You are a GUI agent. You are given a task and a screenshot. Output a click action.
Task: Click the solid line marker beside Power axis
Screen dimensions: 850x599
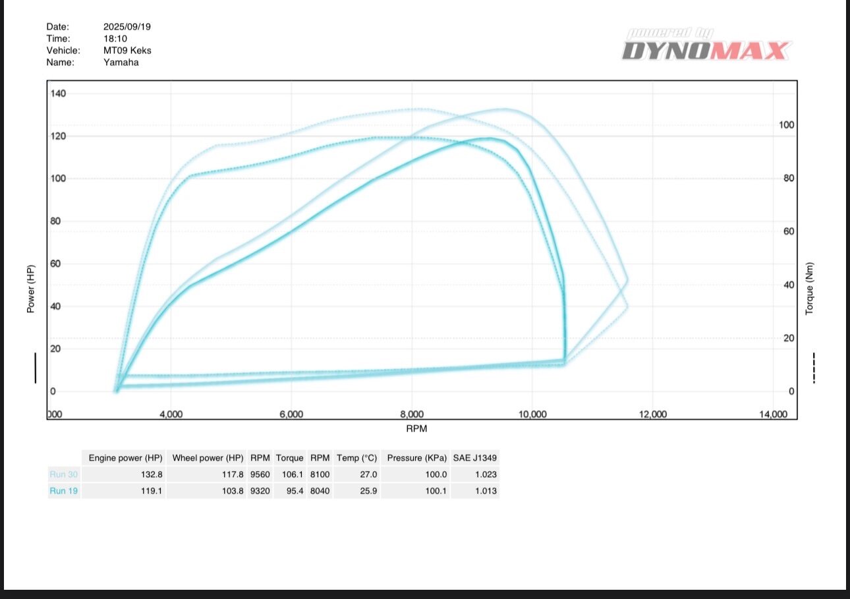click(35, 368)
